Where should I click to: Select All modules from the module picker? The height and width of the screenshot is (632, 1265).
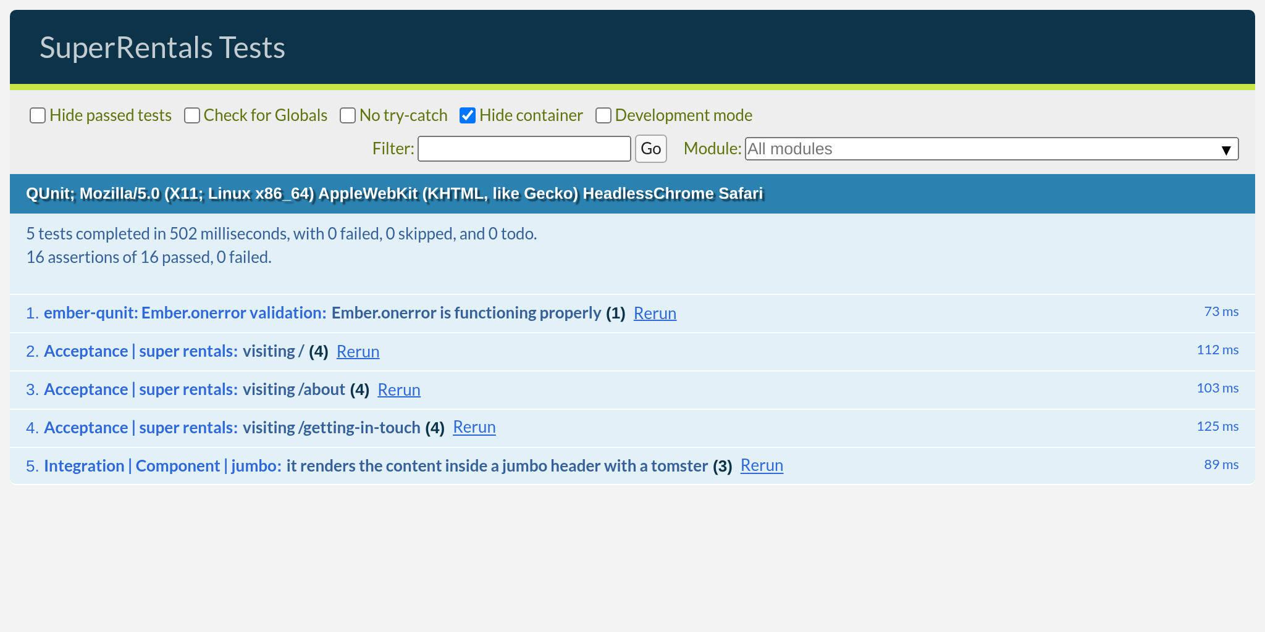tap(991, 149)
